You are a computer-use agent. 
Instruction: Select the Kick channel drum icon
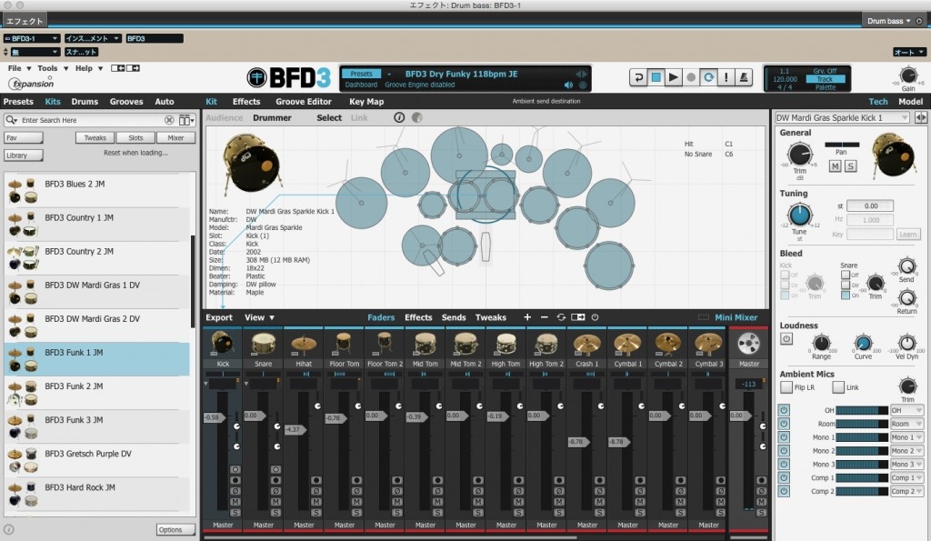(x=223, y=344)
